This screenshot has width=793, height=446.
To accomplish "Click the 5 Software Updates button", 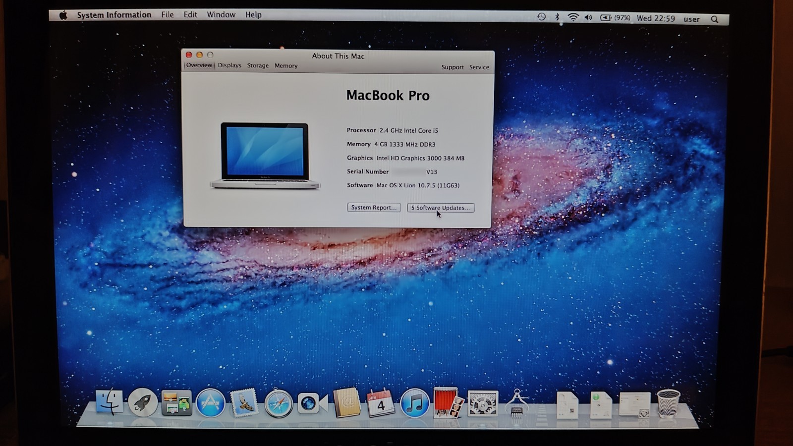I will (x=441, y=208).
